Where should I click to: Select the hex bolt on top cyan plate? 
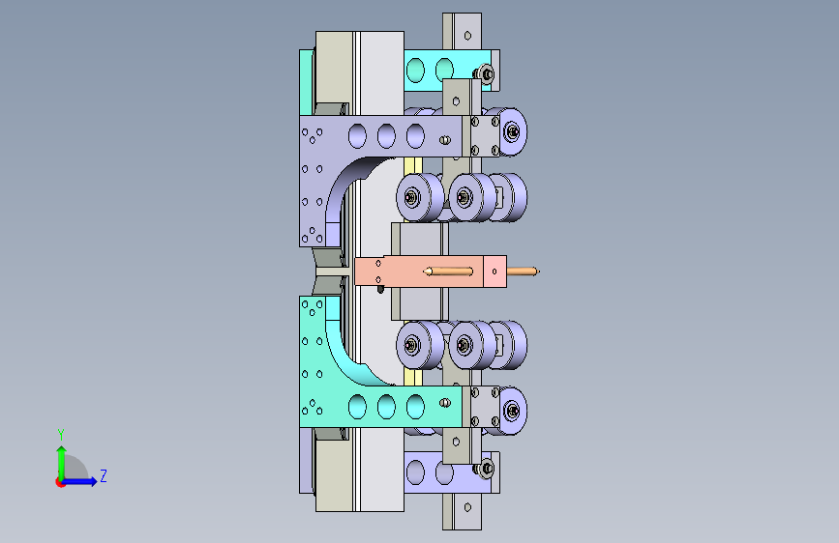[x=486, y=73]
